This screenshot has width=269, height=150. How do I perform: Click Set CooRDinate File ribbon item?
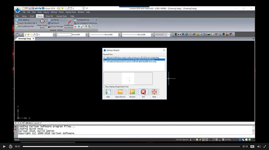(x=24, y=26)
